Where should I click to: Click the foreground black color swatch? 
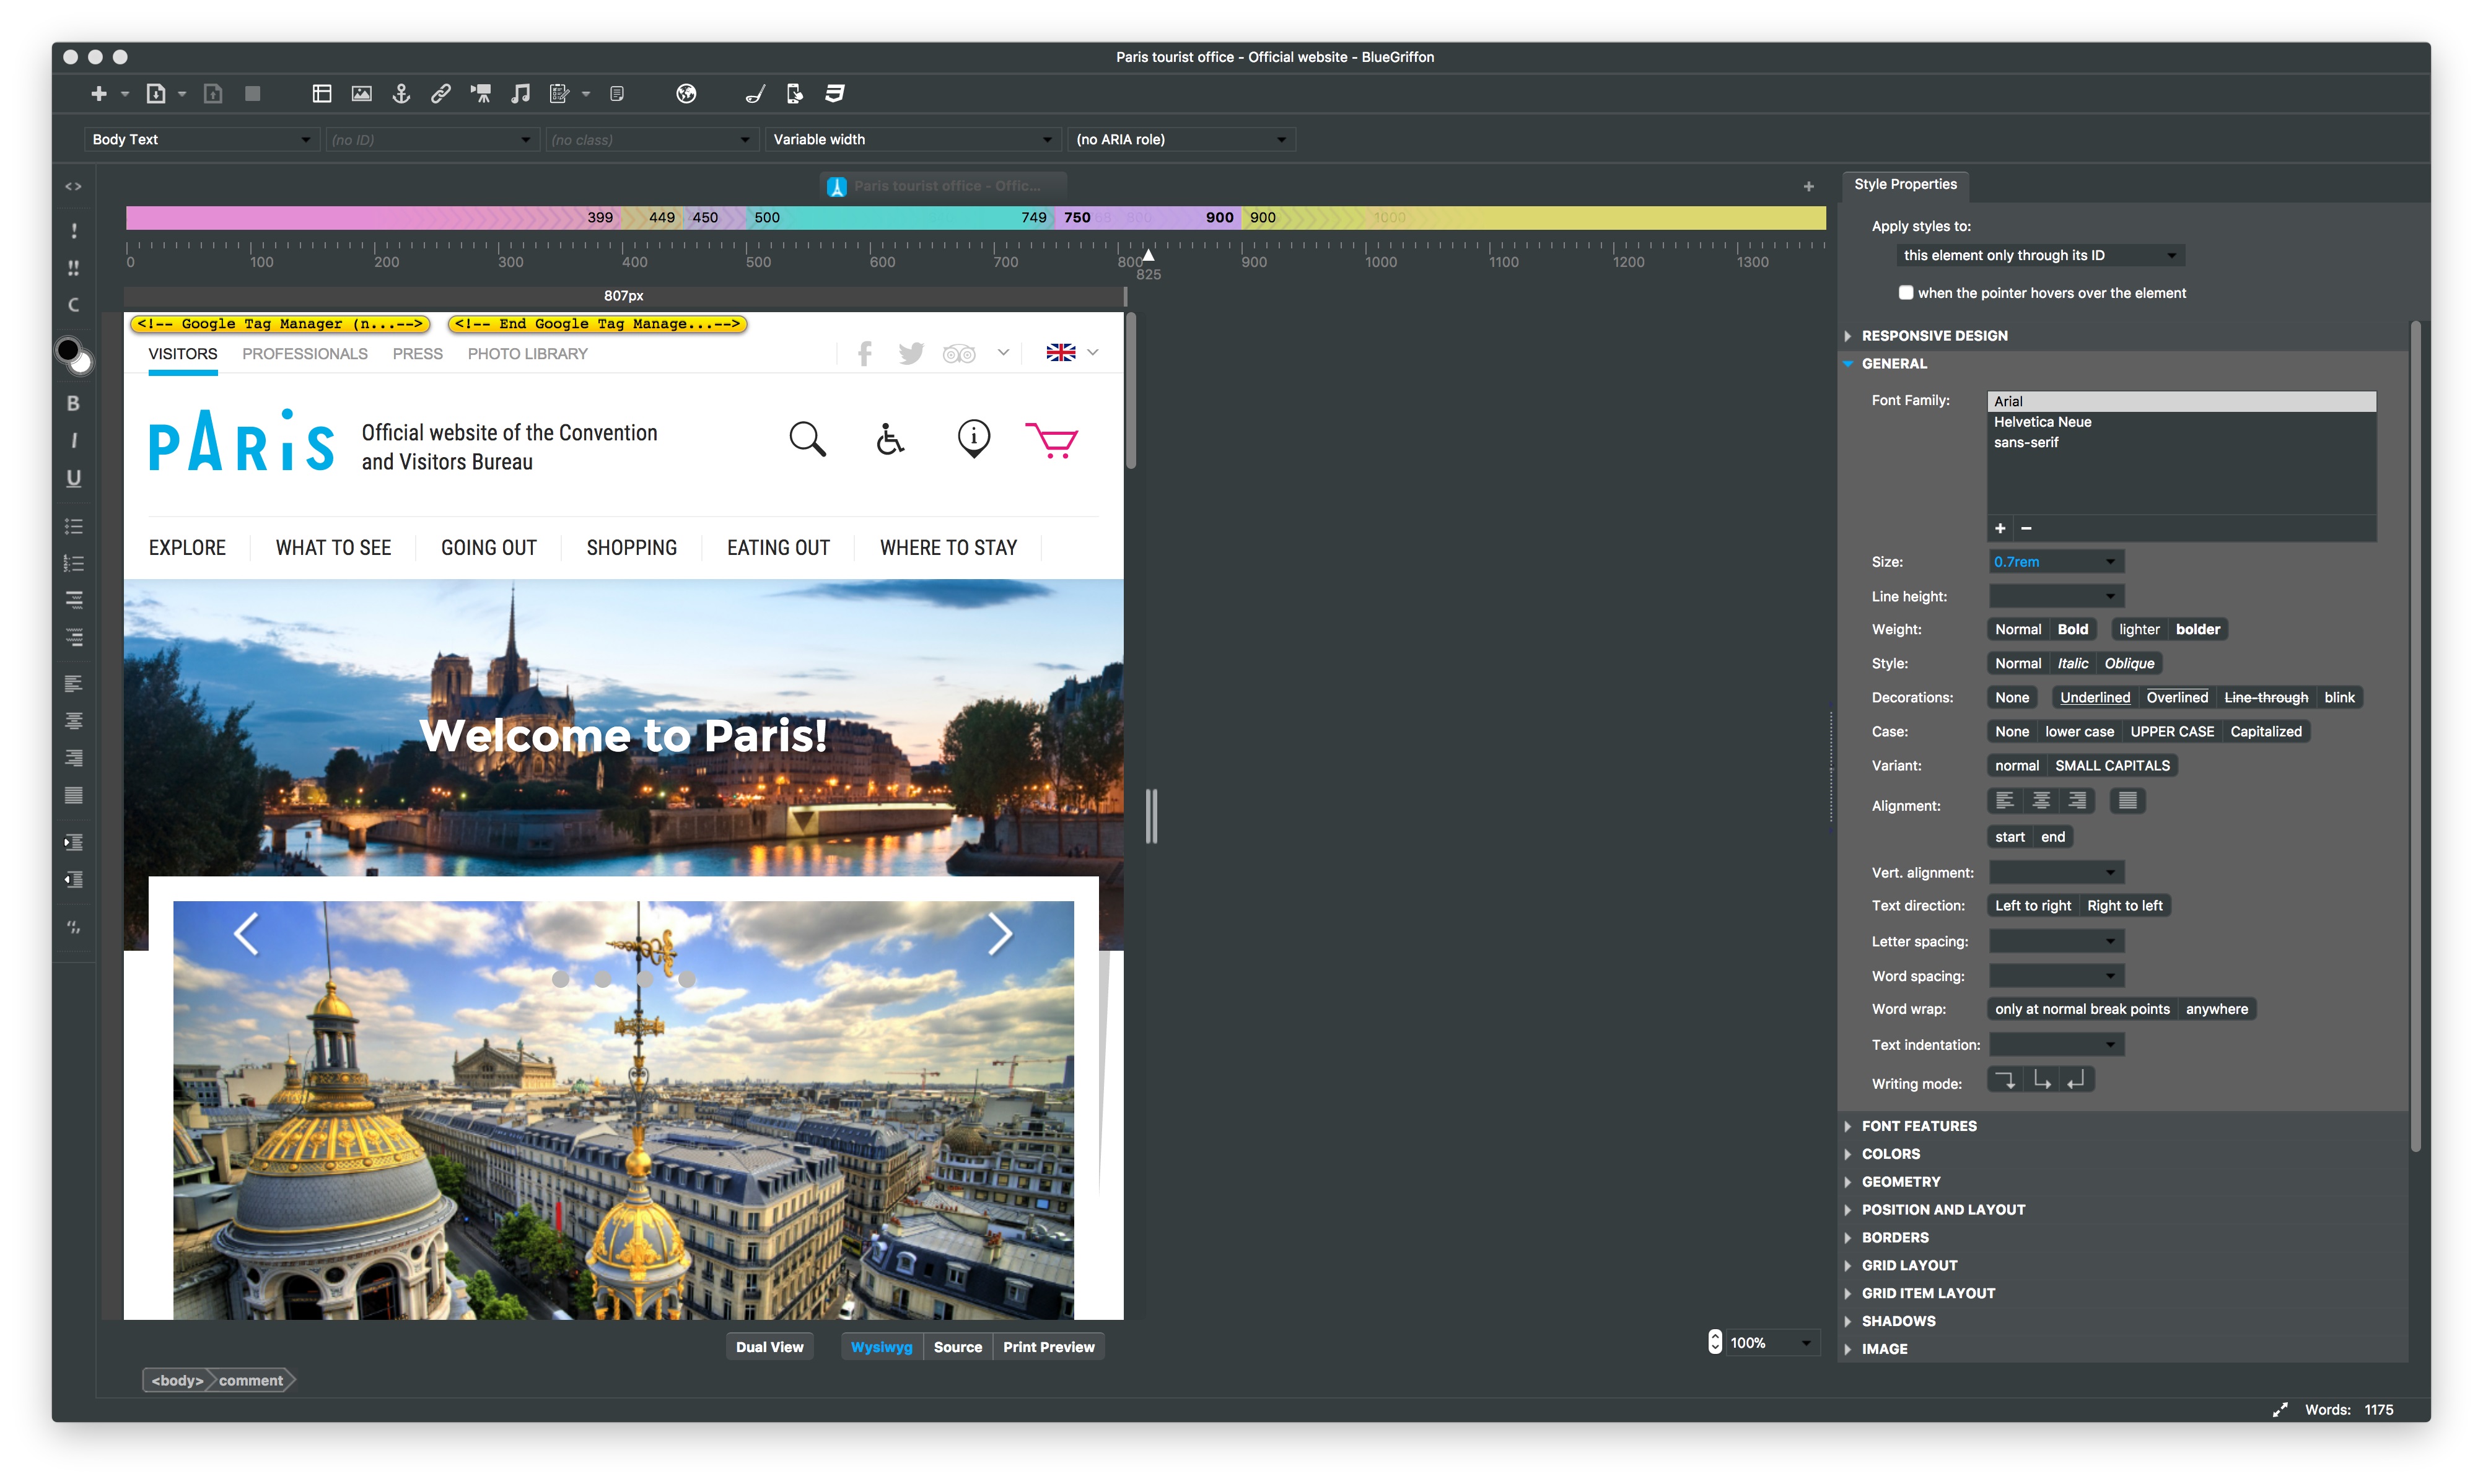[x=68, y=350]
